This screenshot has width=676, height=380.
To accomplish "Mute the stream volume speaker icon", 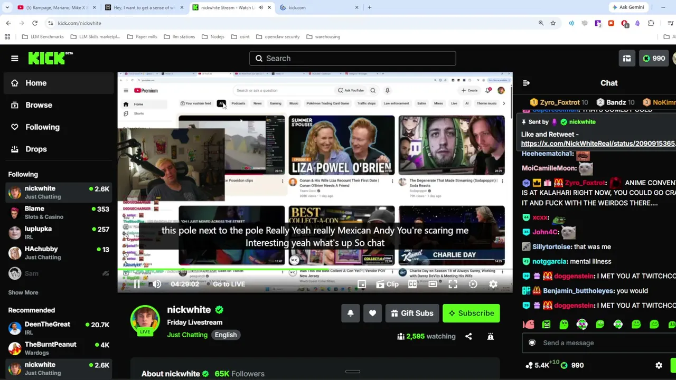I will pyautogui.click(x=157, y=284).
